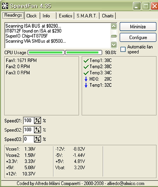The height and width of the screenshot is (187, 158).
Task: Click the second CPU usage bar
Action: pyautogui.click(x=84, y=53)
